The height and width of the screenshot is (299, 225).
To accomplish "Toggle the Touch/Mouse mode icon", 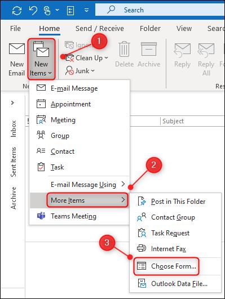I will point(47,10).
